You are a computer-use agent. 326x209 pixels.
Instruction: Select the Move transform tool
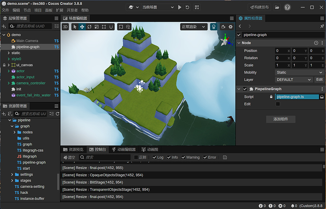point(82,26)
